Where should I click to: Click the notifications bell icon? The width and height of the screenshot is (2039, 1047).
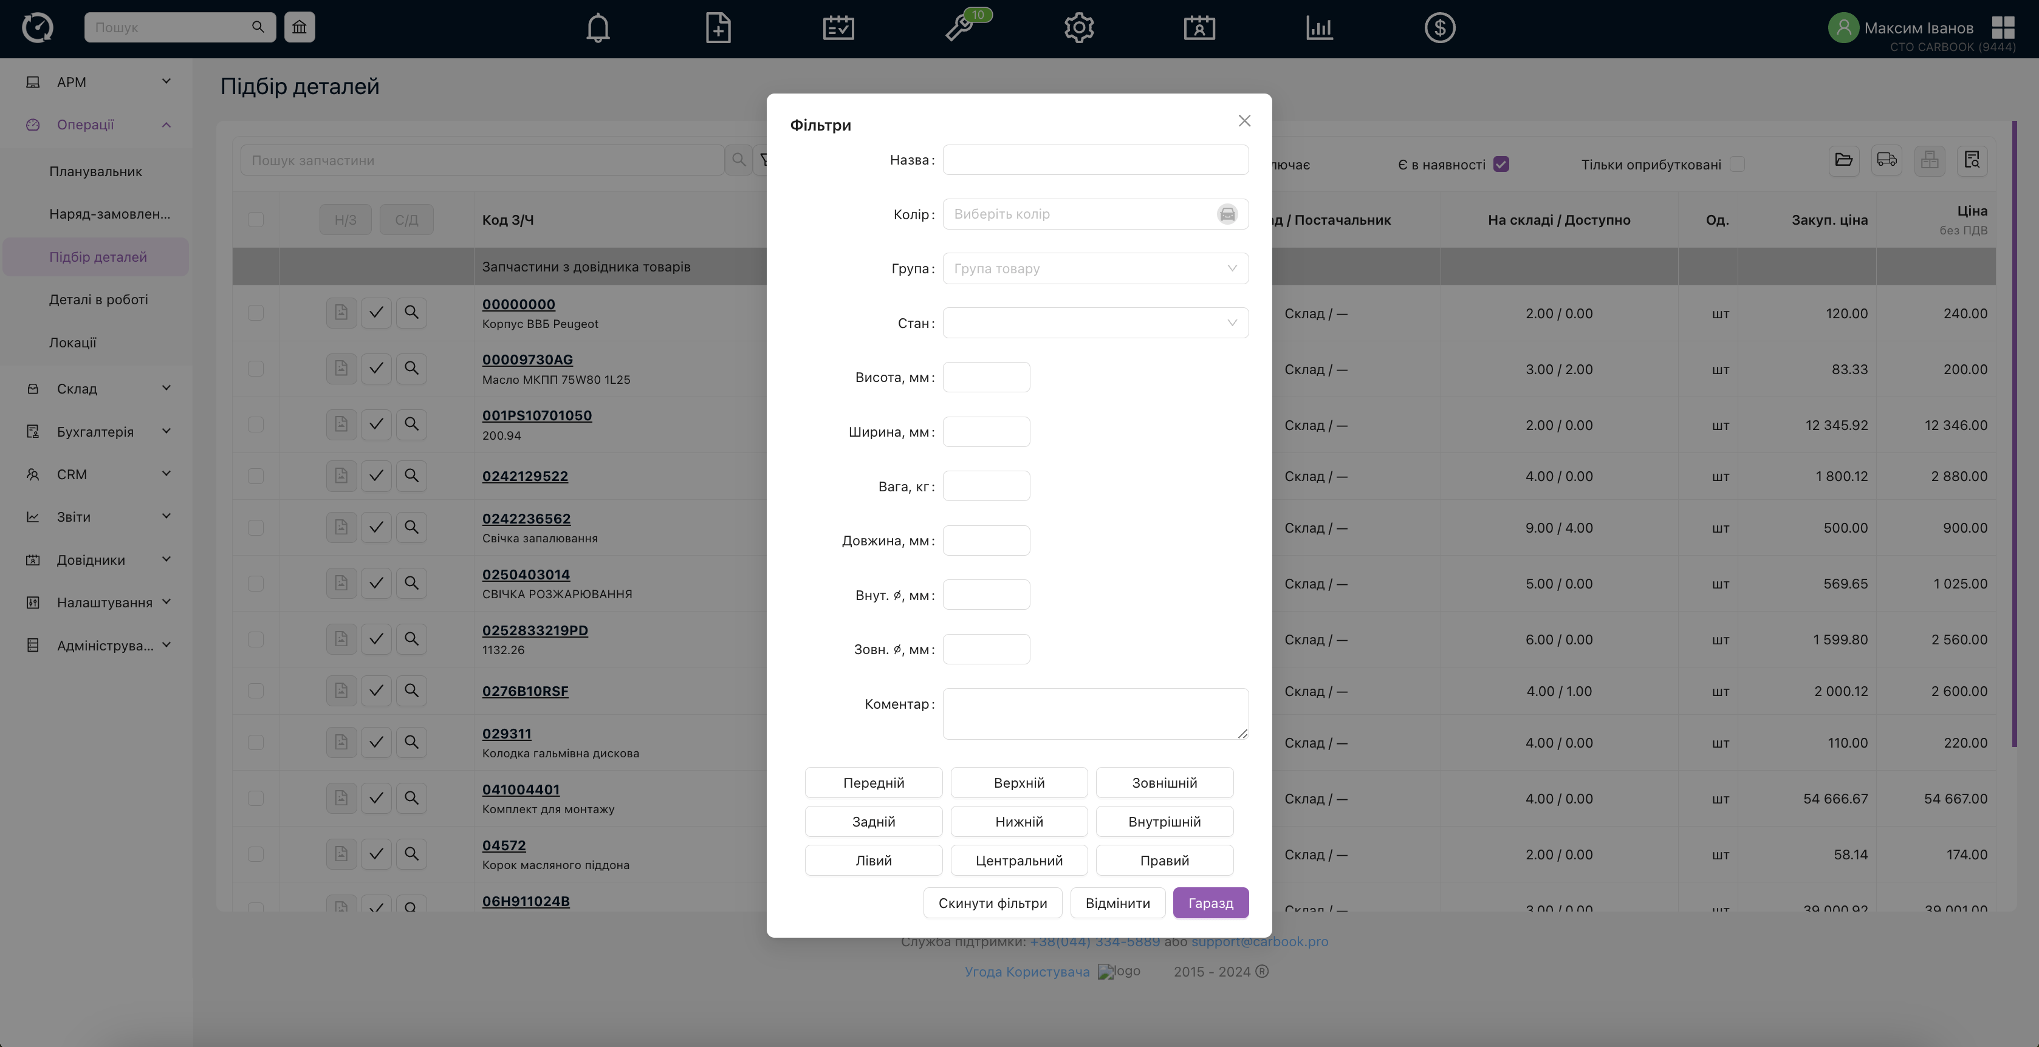tap(598, 28)
